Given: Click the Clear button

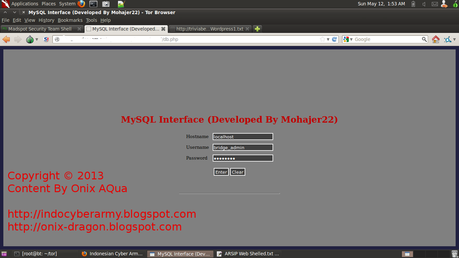Looking at the screenshot, I should pos(238,172).
